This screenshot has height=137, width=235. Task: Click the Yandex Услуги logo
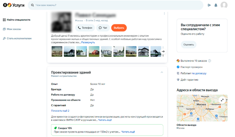[14, 5]
